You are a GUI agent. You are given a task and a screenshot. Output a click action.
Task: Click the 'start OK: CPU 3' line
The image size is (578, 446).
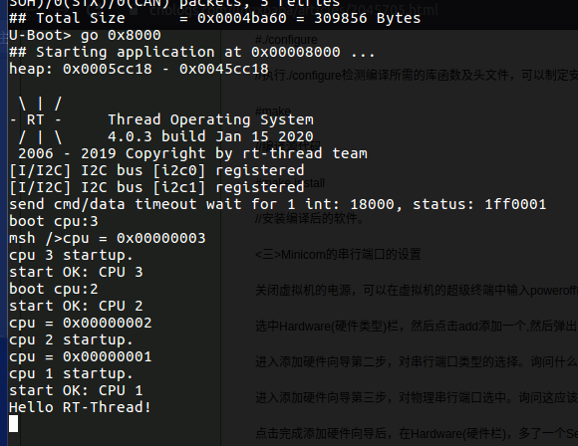(x=76, y=272)
